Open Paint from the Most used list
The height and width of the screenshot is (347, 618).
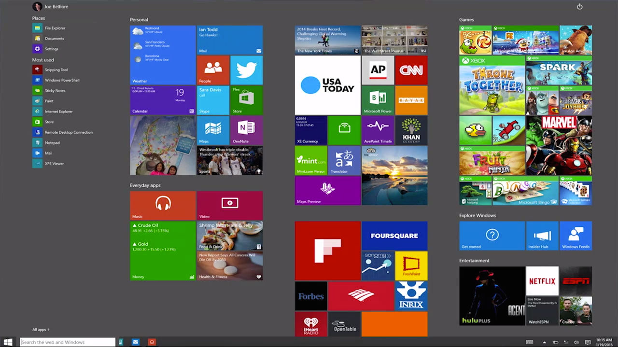(x=50, y=101)
